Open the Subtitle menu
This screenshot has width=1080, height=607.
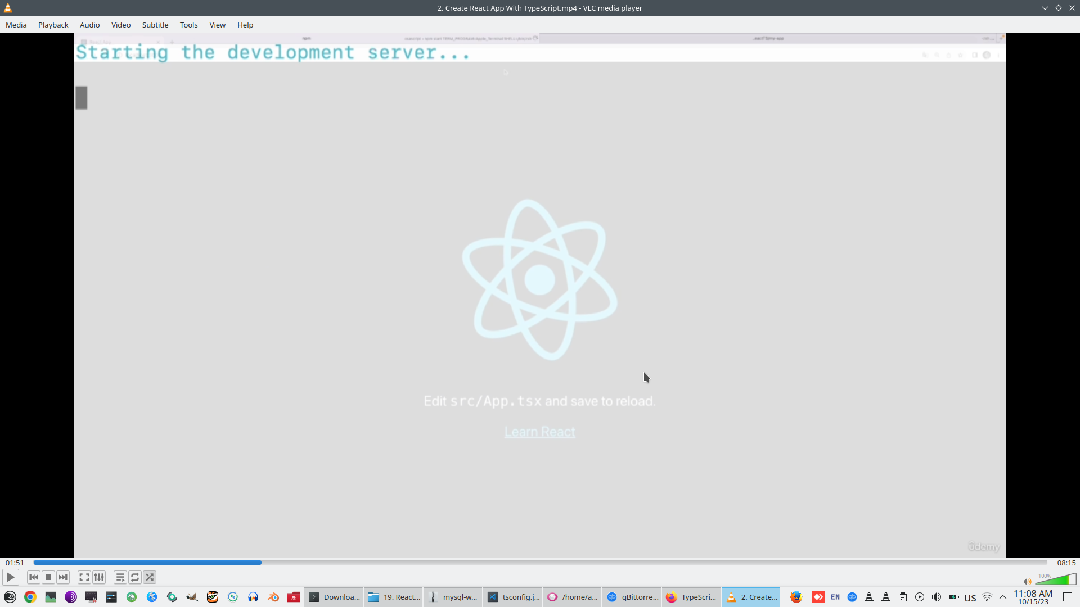tap(155, 25)
